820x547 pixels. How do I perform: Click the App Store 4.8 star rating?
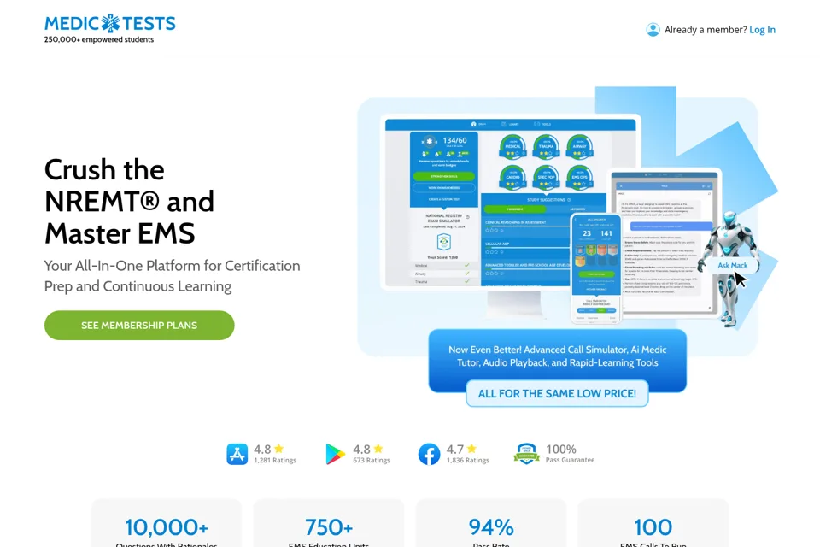[268, 449]
